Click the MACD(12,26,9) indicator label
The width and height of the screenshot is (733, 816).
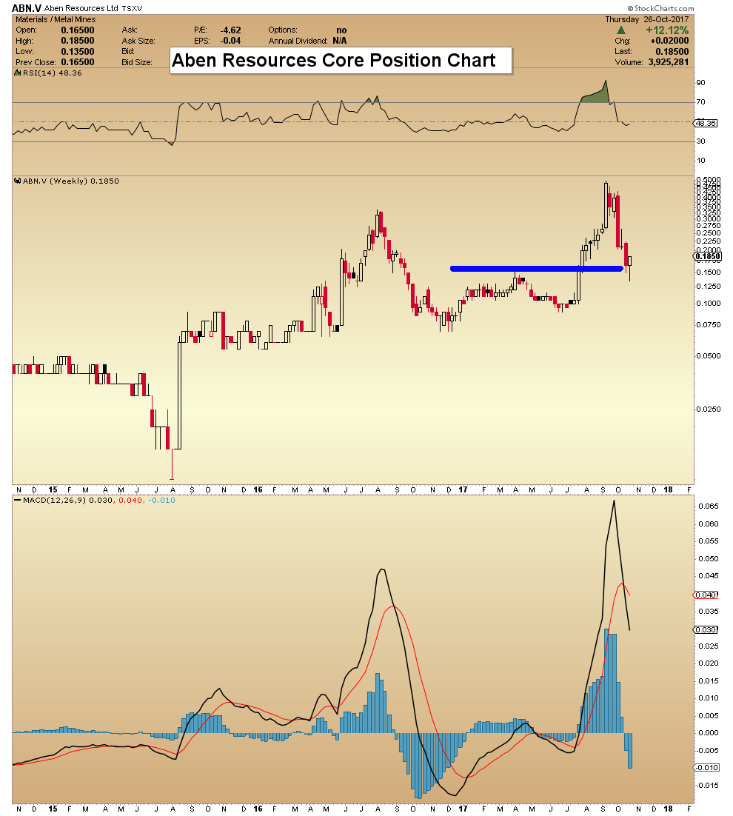(54, 501)
